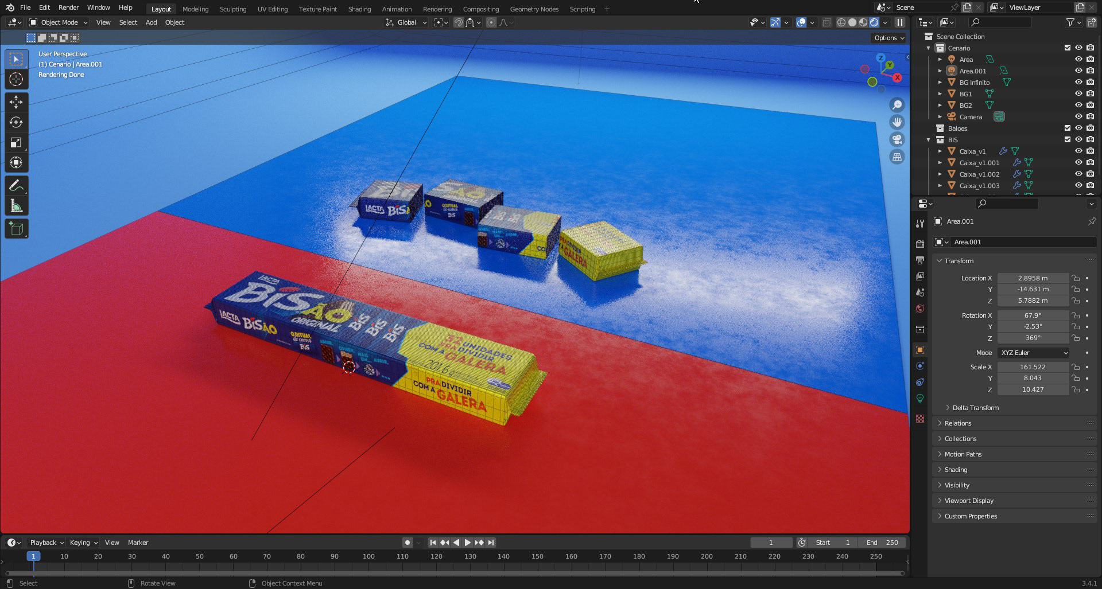Click the current frame number field
The height and width of the screenshot is (589, 1102).
coord(771,543)
